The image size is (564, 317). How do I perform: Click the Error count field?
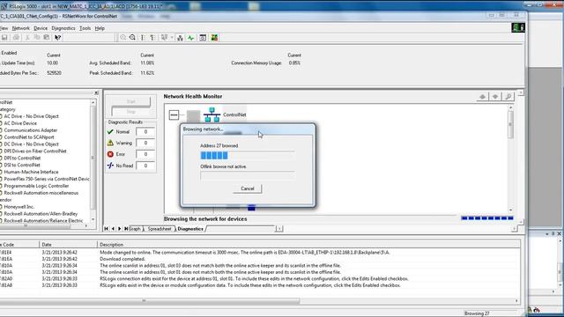pos(145,154)
